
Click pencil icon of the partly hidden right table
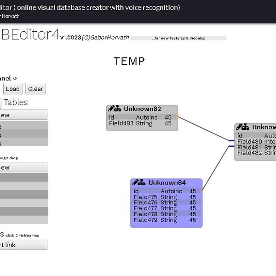point(239,127)
